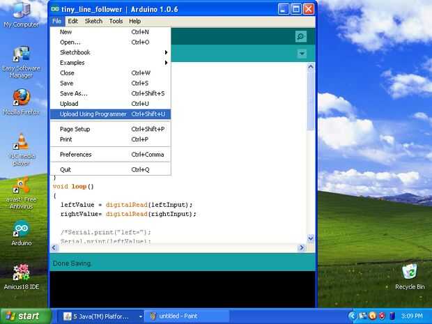Click the editor scroll down arrow
The image size is (432, 324).
tap(311, 238)
